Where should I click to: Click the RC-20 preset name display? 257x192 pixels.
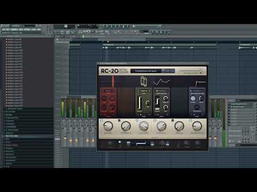tap(146, 71)
